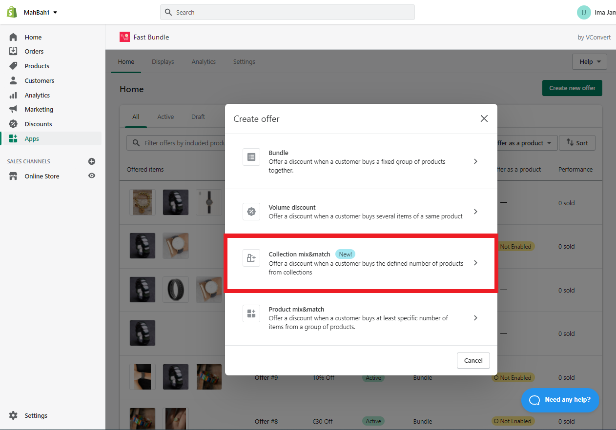
Task: Expand the Bundle option chevron
Action: click(475, 161)
